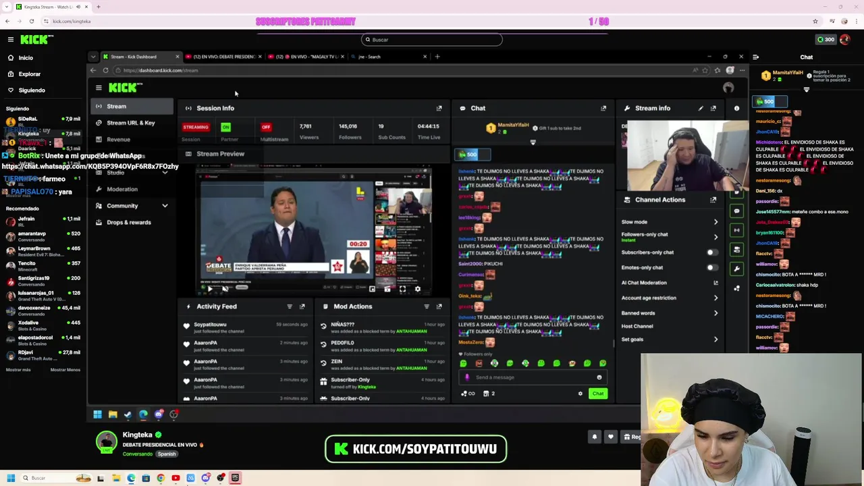Open dashboard chat settings gear
The width and height of the screenshot is (864, 486).
click(580, 394)
